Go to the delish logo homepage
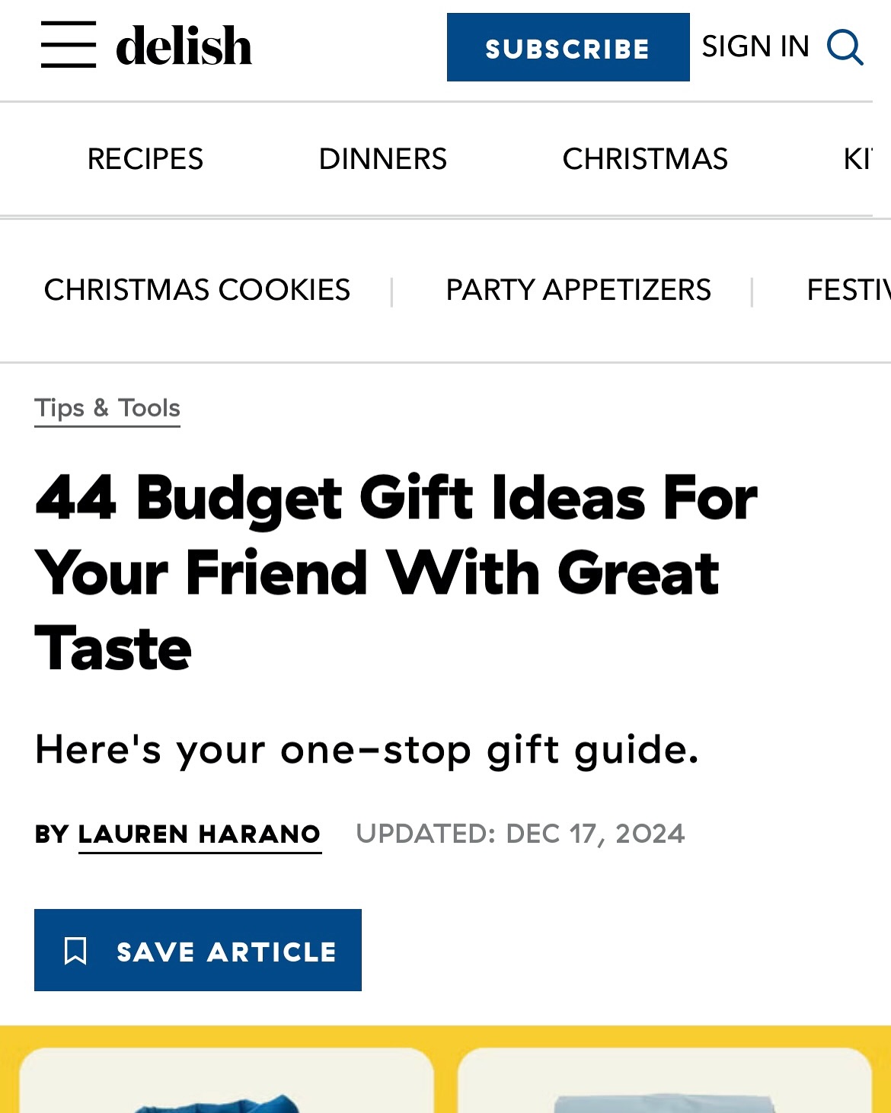 point(184,46)
